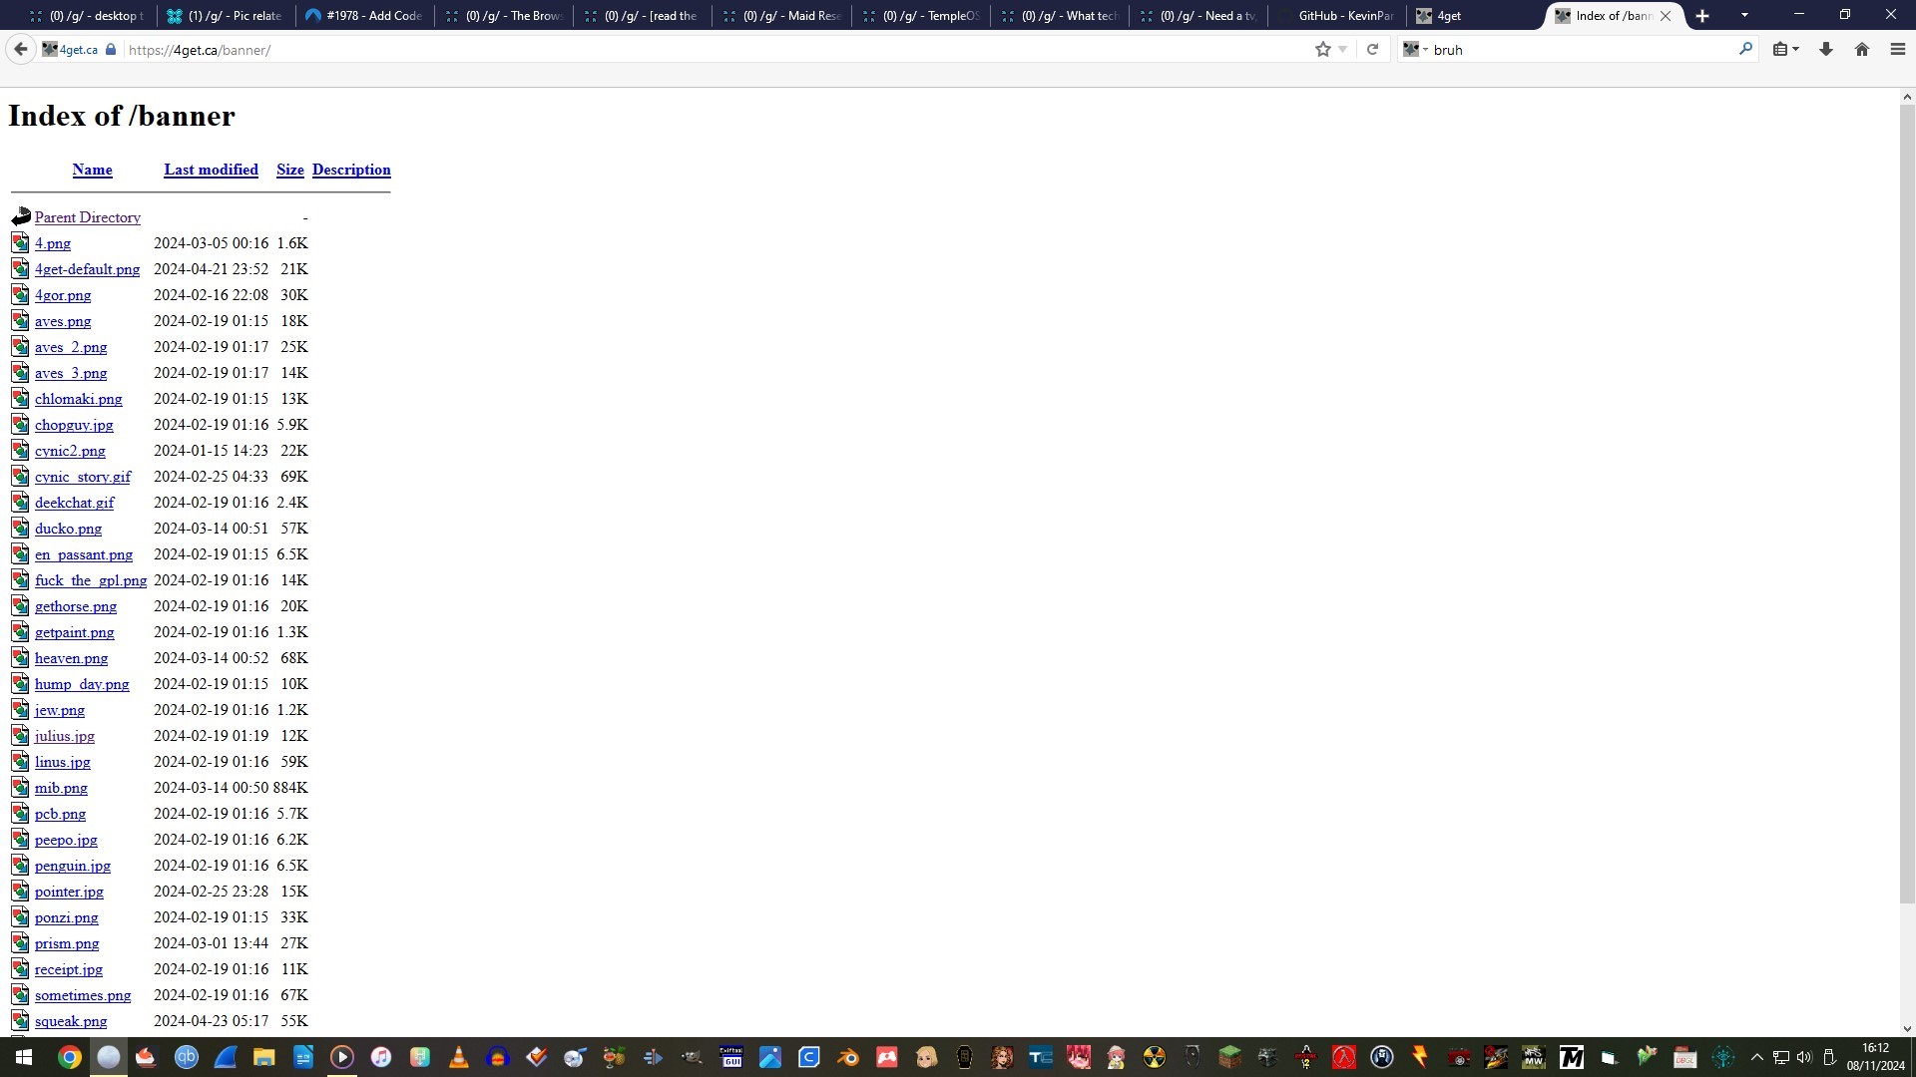Switch to the #1978 - Add Code tab

tap(373, 16)
